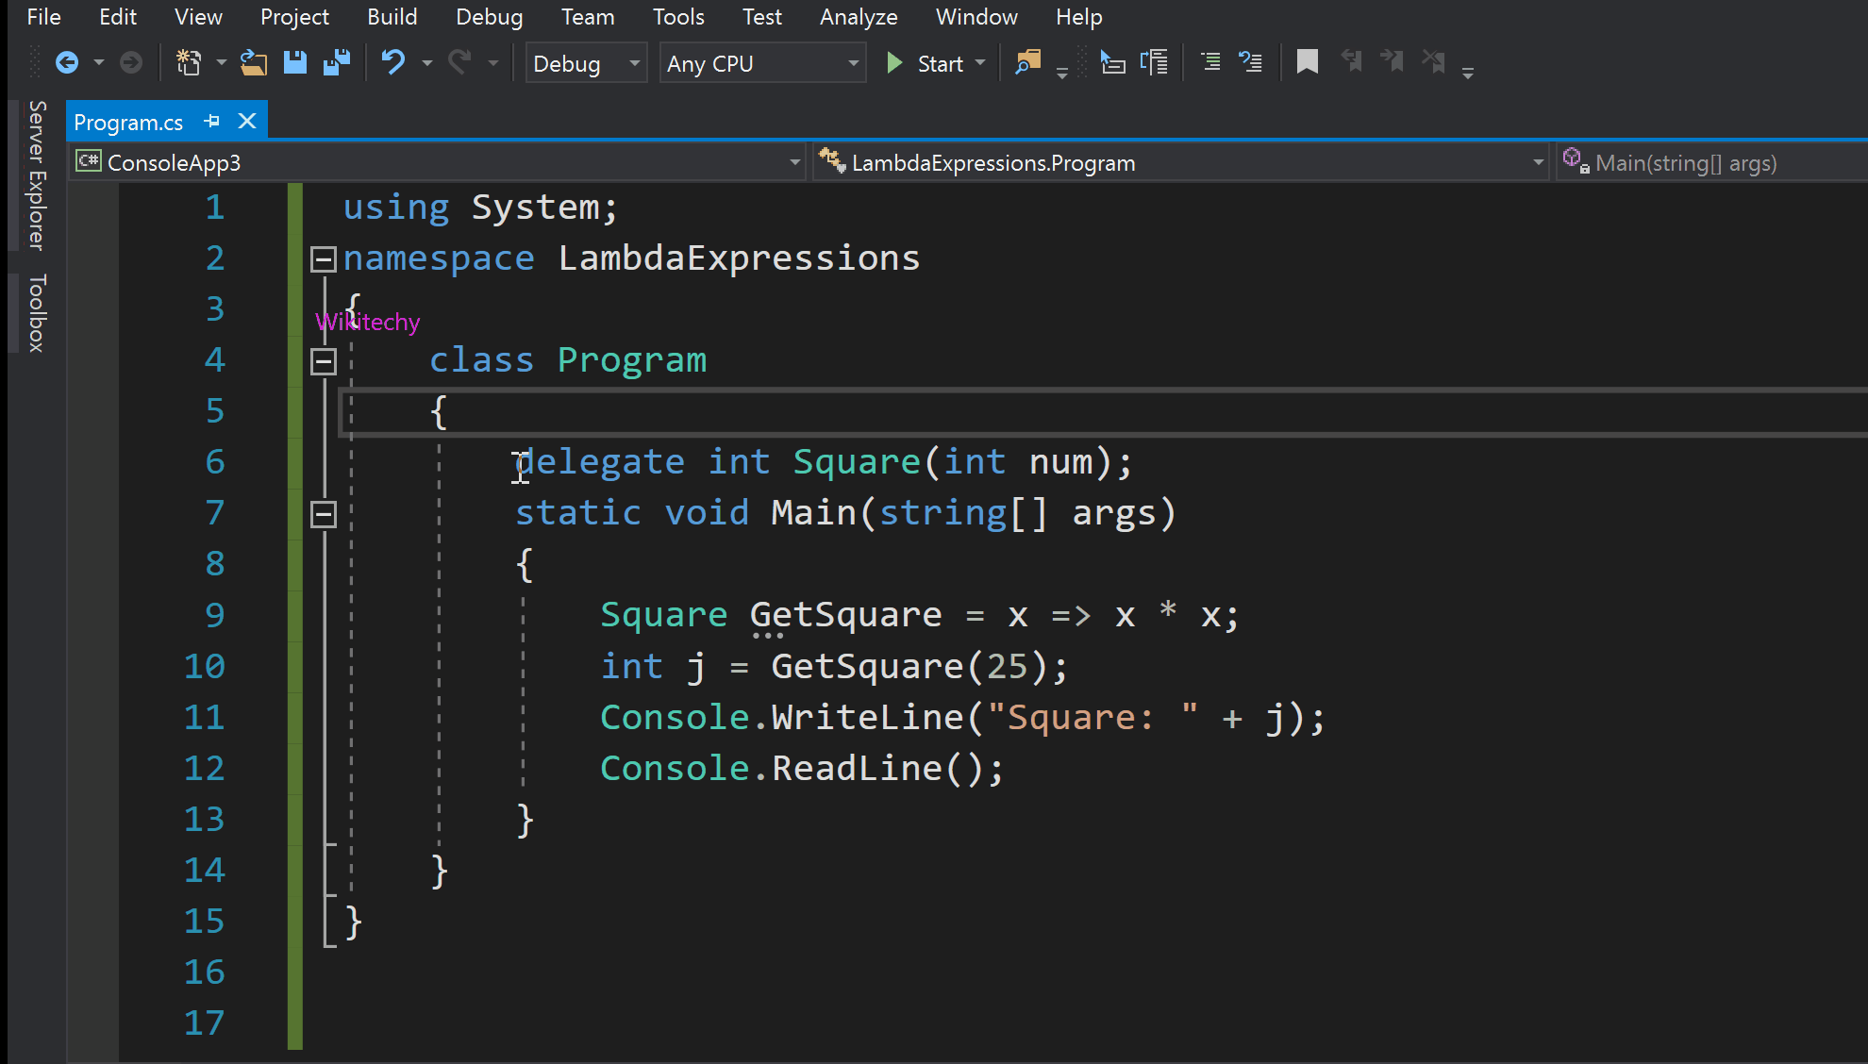The height and width of the screenshot is (1064, 1868).
Task: Toggle a bookmark on the current line
Action: (x=1307, y=61)
